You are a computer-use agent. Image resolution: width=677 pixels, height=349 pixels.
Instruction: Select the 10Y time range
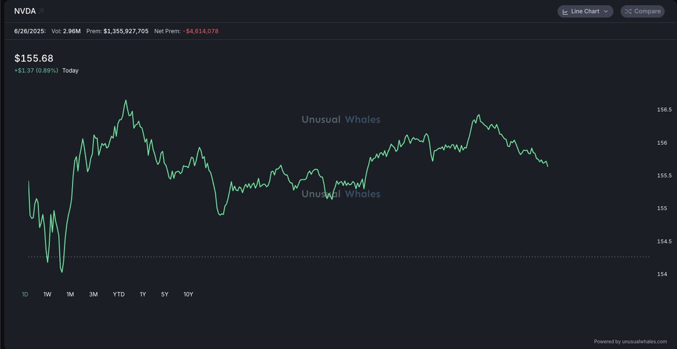[188, 294]
